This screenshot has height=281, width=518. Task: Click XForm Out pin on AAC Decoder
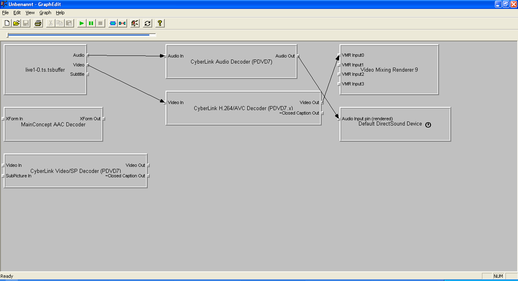click(x=103, y=119)
